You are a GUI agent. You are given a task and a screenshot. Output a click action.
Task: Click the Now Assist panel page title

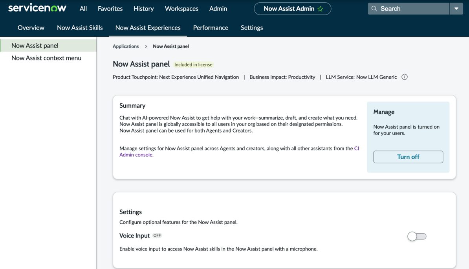coord(141,64)
